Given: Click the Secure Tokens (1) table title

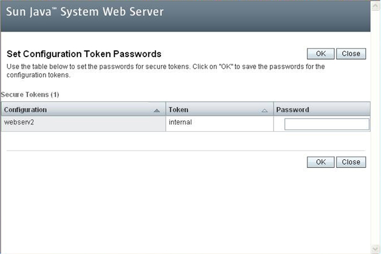Looking at the screenshot, I should click(x=30, y=95).
